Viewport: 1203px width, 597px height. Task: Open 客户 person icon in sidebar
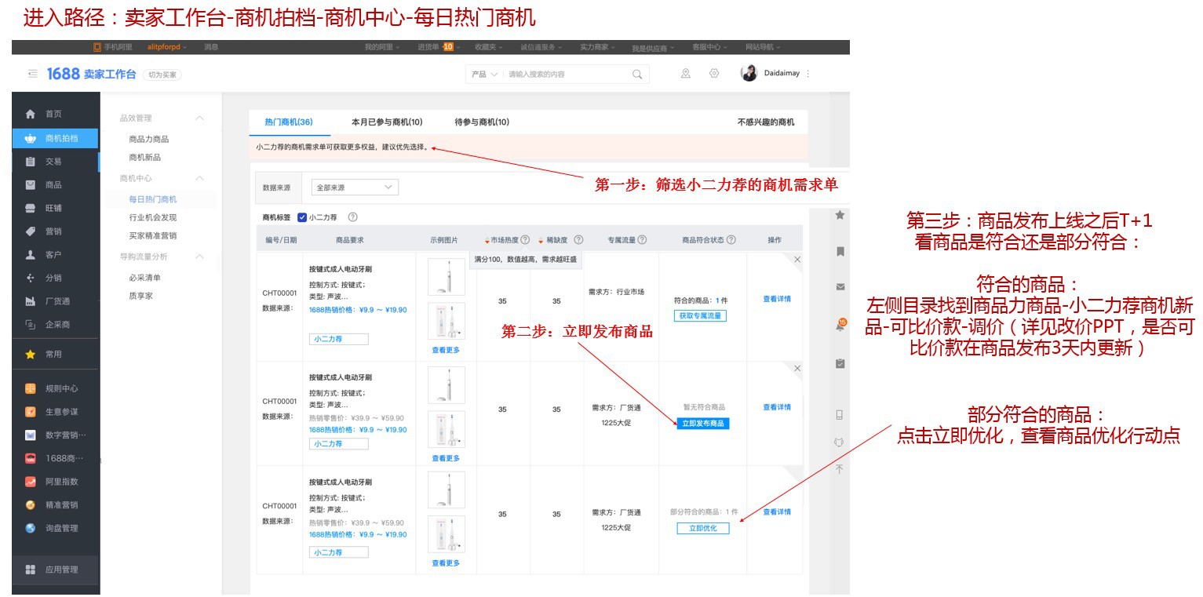pyautogui.click(x=31, y=255)
